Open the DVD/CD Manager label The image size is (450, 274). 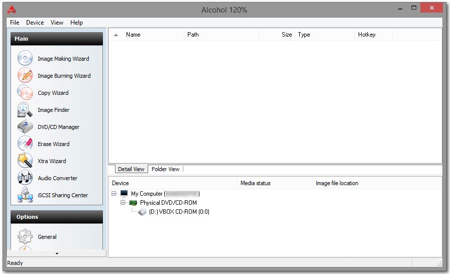click(58, 127)
